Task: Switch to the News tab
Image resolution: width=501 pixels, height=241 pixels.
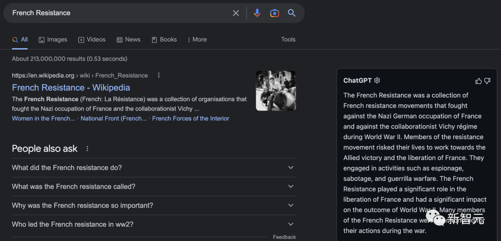Action: (128, 40)
